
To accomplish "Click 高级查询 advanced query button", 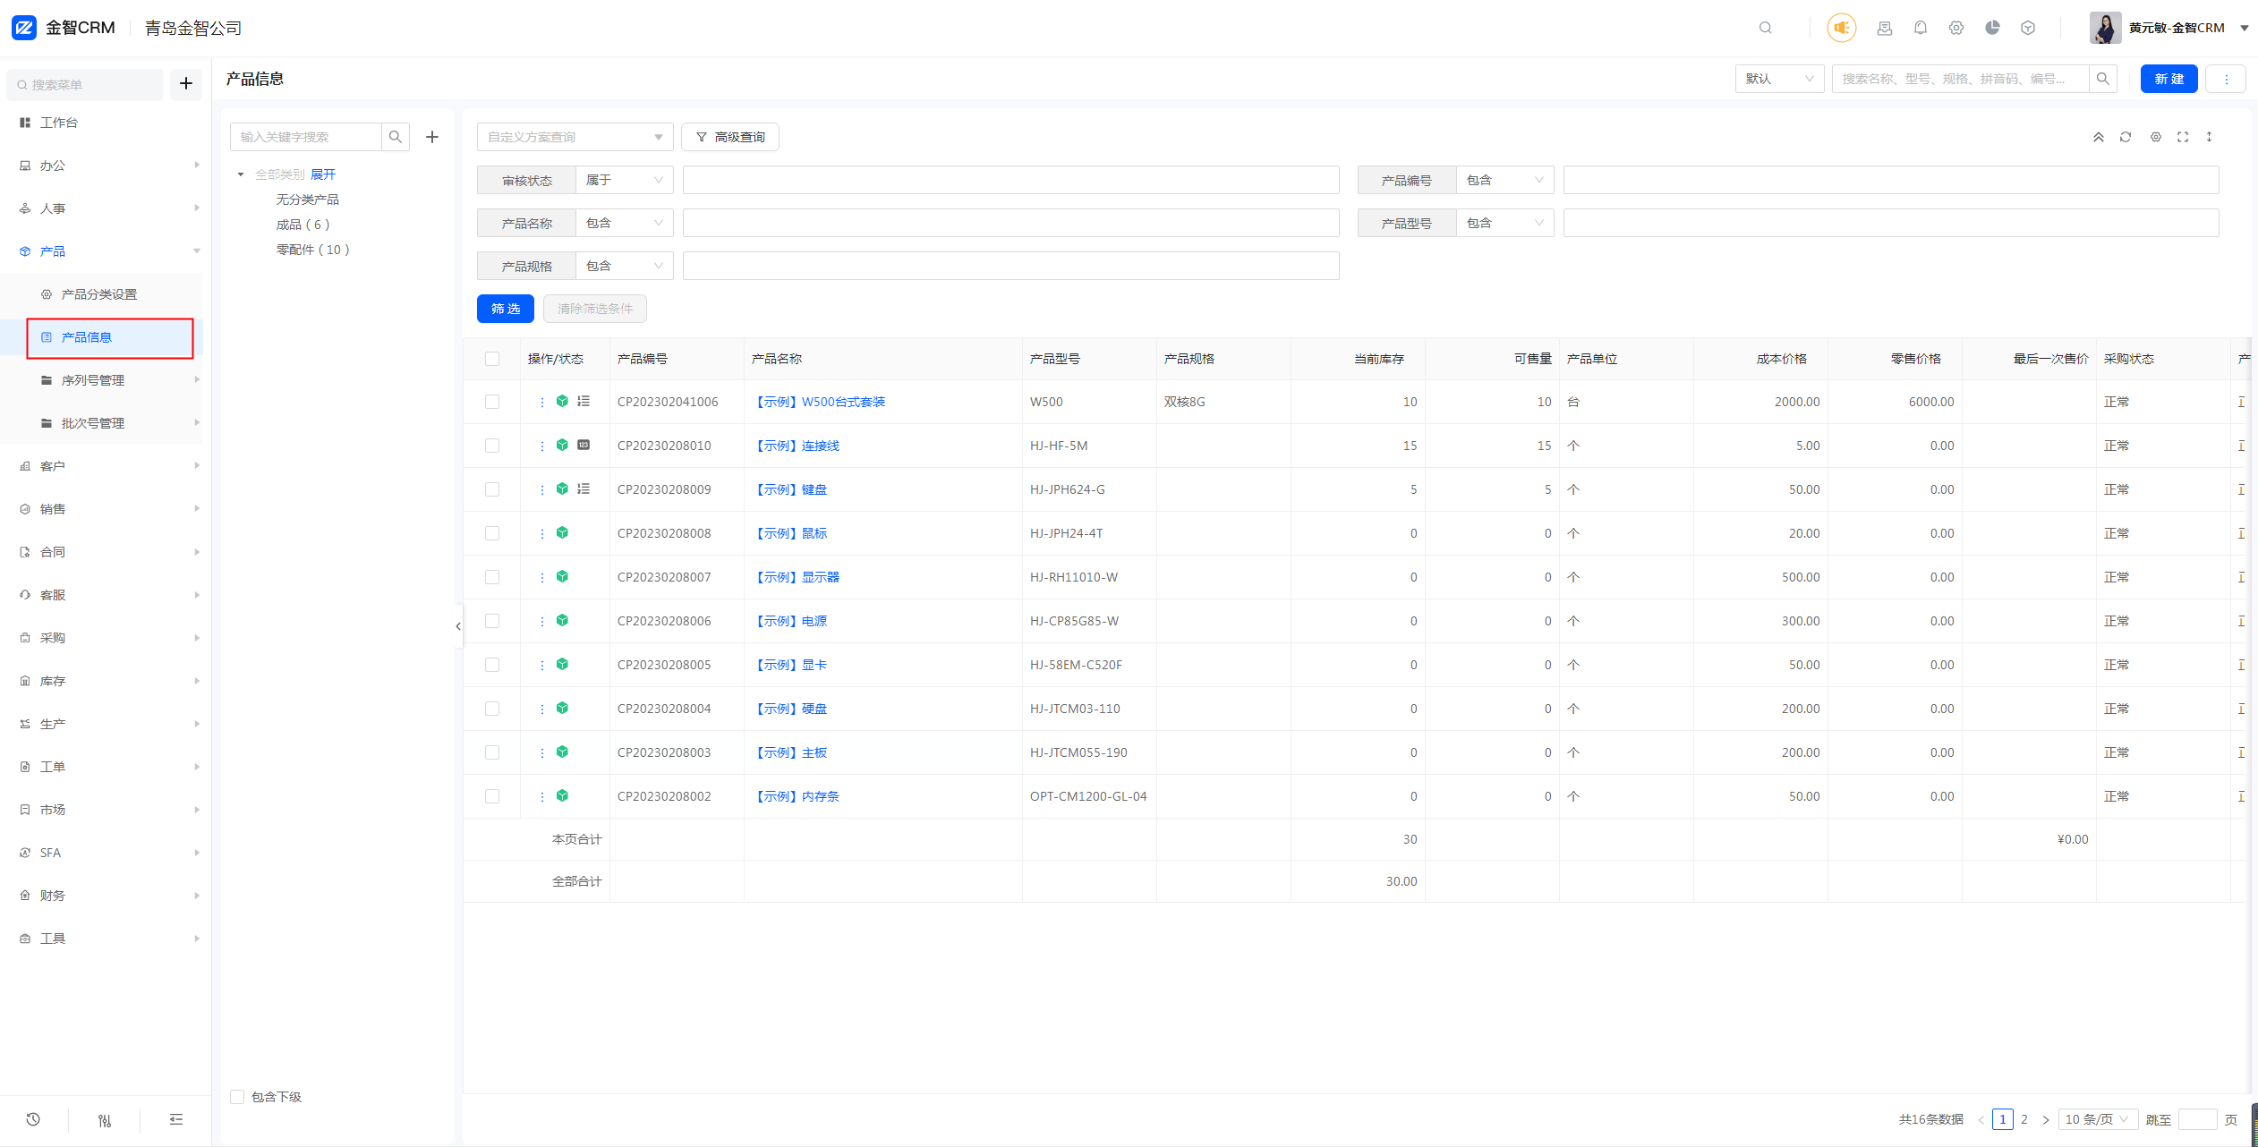I will (730, 137).
